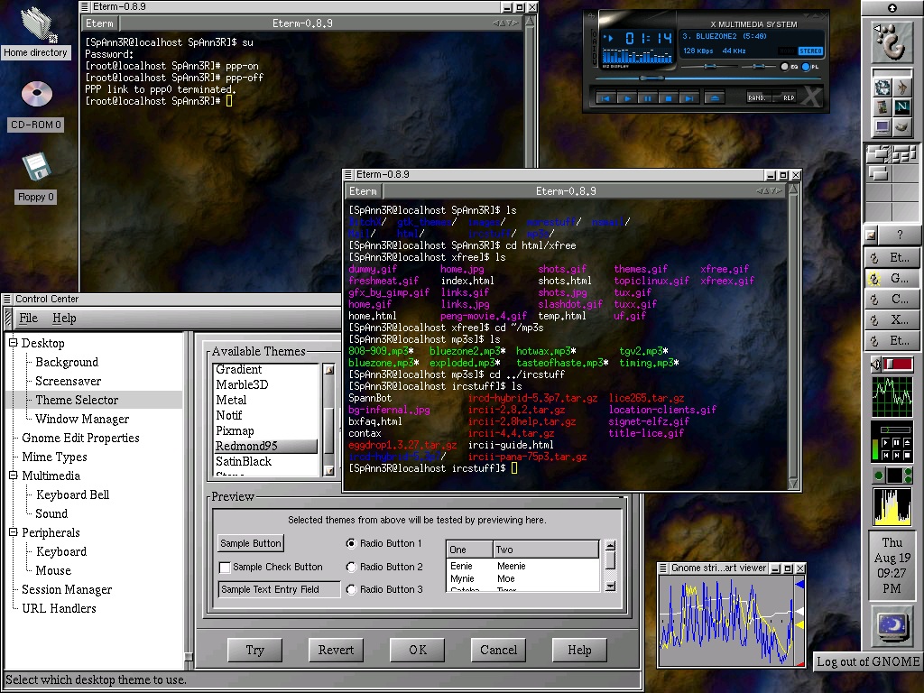Click the Help button at dialog bottom
The width and height of the screenshot is (924, 693).
[x=579, y=650]
